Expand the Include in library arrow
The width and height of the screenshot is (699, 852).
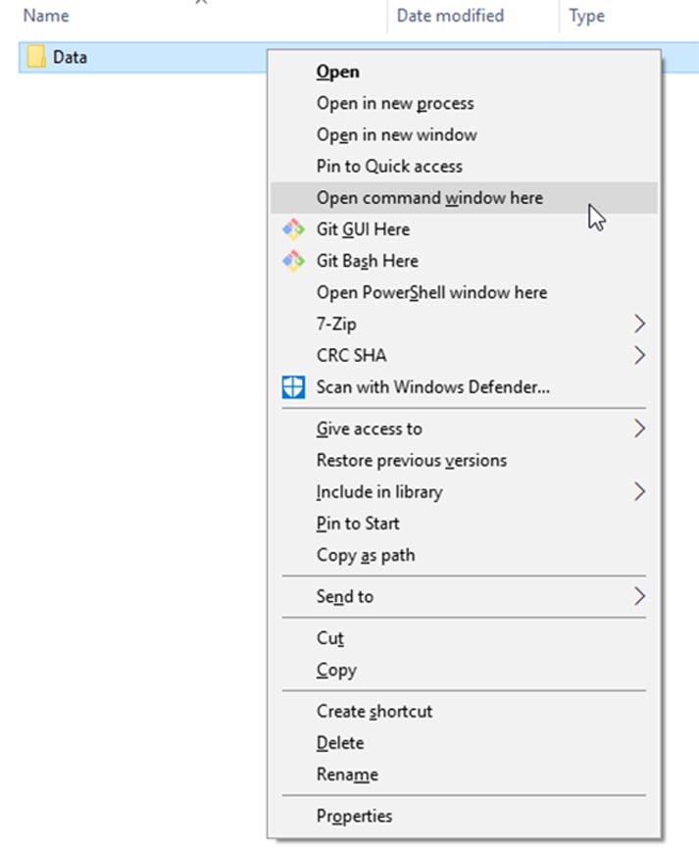coord(639,491)
